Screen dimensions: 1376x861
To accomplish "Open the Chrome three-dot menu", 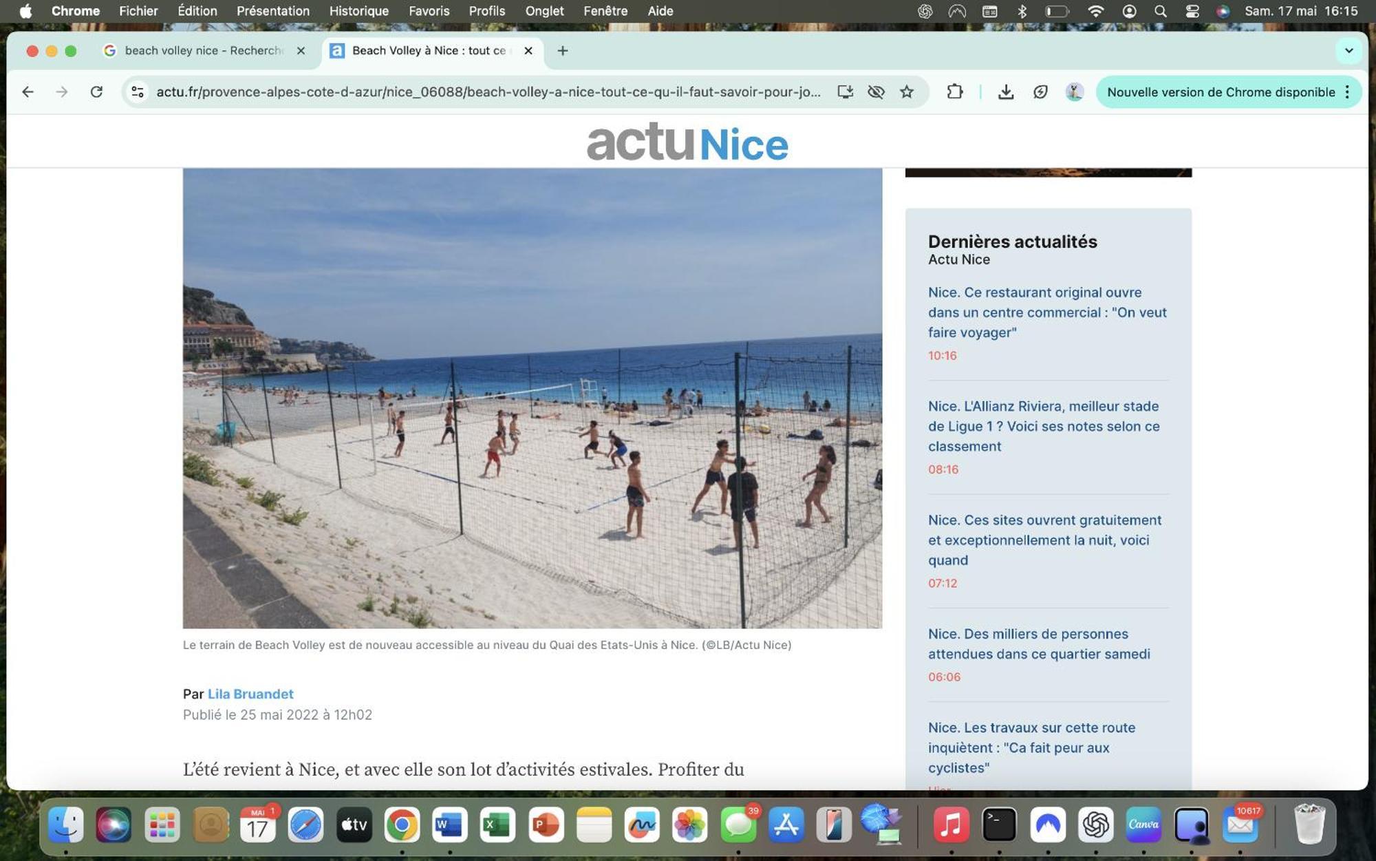I will [1347, 92].
